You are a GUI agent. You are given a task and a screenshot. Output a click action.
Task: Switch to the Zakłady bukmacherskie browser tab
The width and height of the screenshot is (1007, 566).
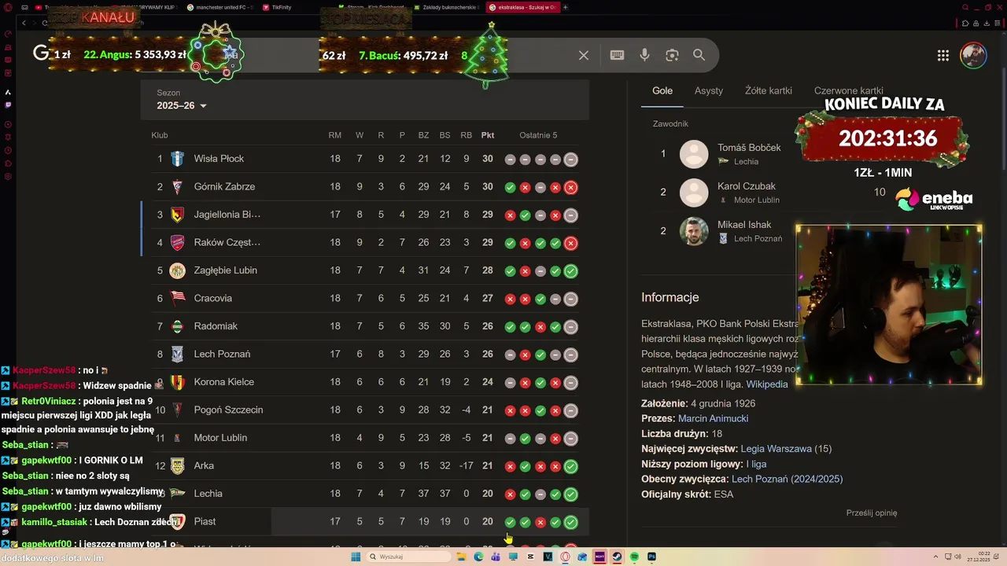[x=447, y=7]
